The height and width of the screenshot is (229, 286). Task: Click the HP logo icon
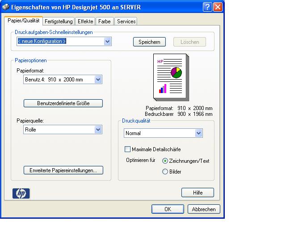tap(21, 193)
